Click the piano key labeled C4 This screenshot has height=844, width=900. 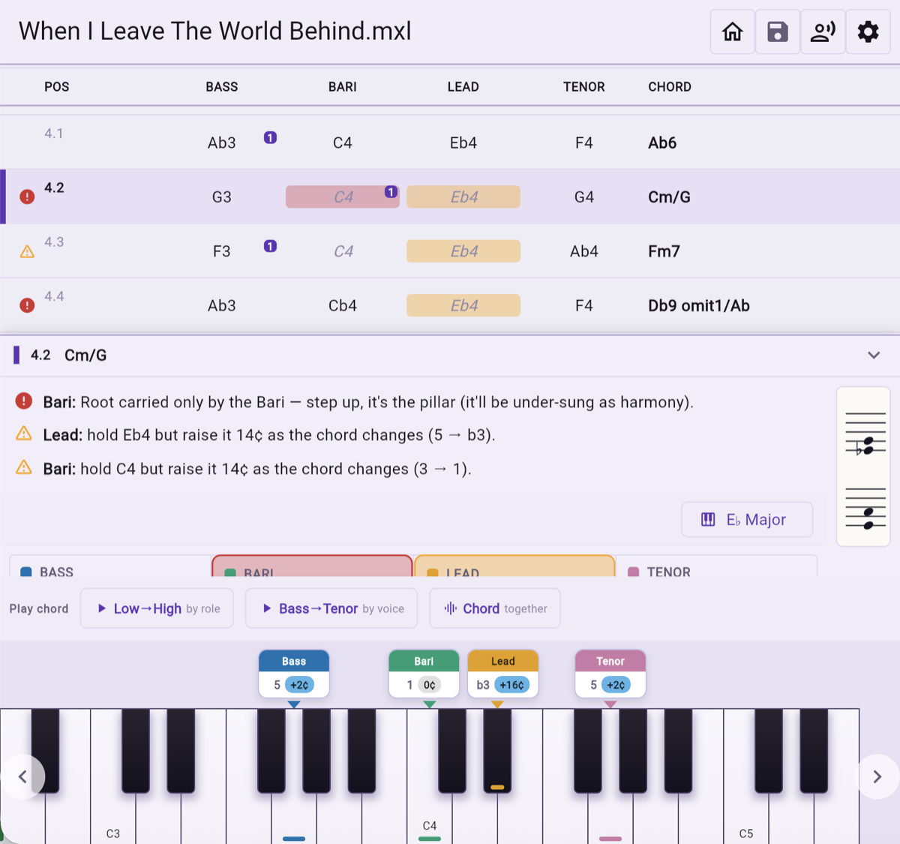pos(429,818)
